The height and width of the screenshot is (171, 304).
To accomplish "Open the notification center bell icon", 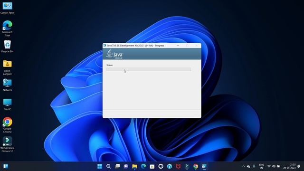I will coord(299,166).
